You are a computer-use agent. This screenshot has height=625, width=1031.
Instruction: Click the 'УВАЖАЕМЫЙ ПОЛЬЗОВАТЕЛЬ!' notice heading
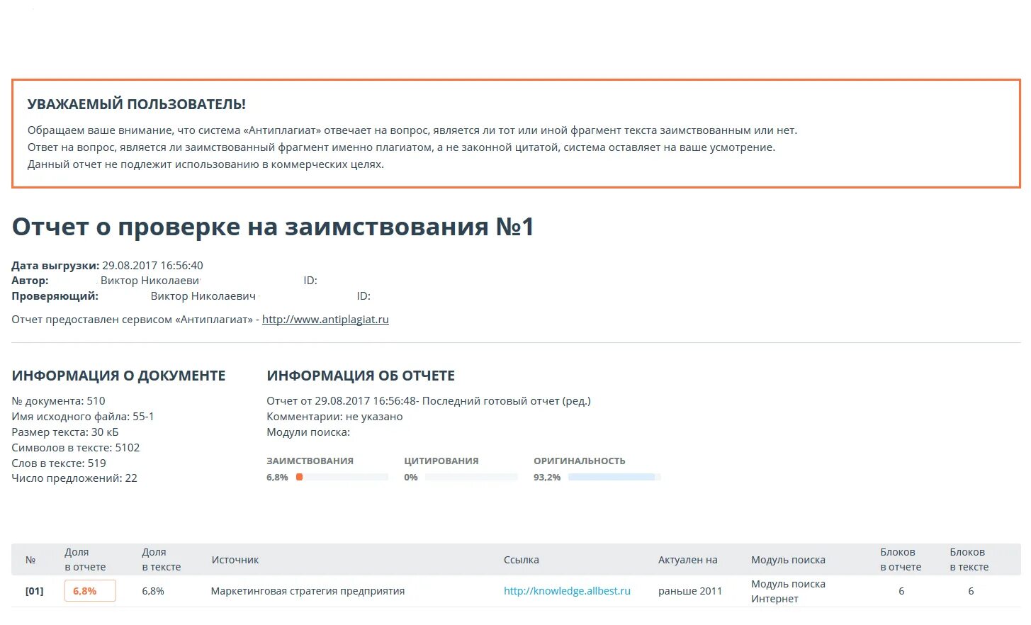pos(137,104)
